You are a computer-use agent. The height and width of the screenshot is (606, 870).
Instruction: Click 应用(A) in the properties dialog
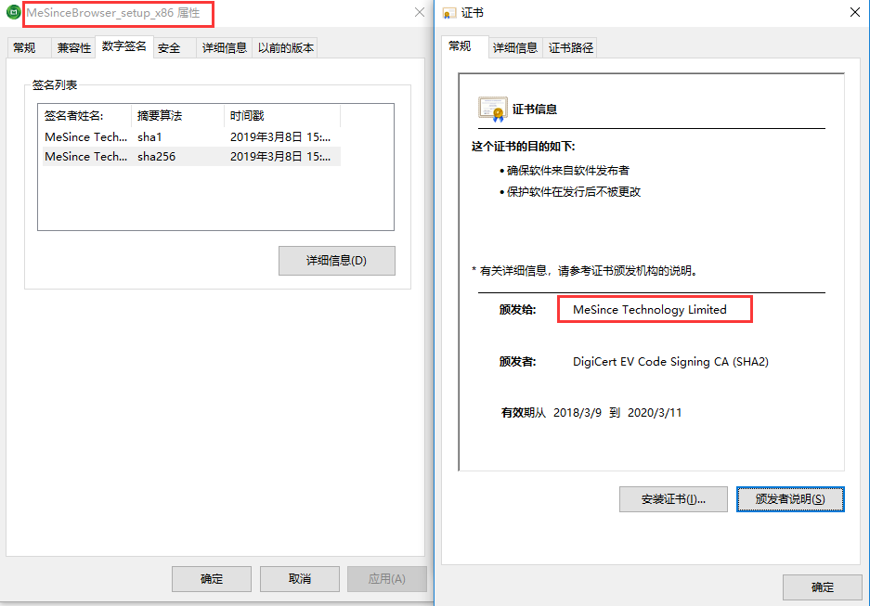(386, 578)
